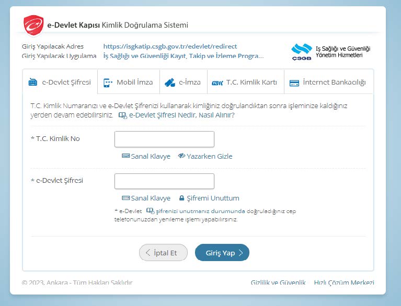Focus the T.C. Kimlik No input field

coord(164,139)
